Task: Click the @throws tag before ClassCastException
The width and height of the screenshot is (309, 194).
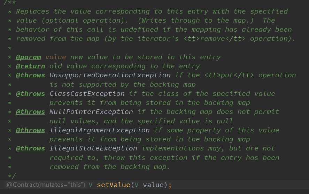Action: point(30,94)
